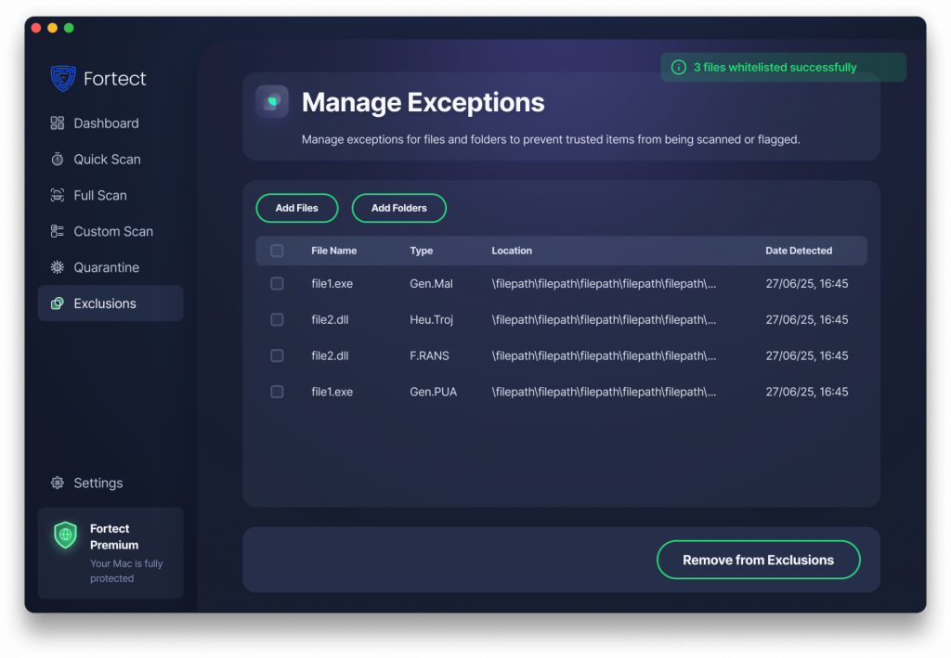Click the Quick Scan stopwatch icon
951x658 pixels.
[x=57, y=160]
